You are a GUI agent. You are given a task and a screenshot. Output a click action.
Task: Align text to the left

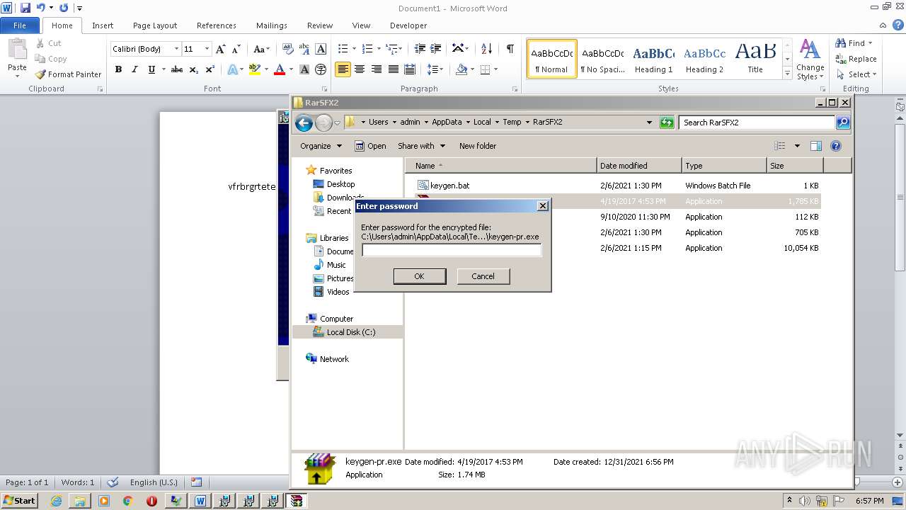point(343,69)
